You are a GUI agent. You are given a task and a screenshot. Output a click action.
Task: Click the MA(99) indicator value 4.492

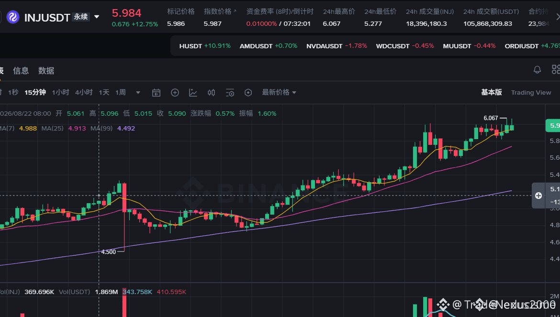pos(126,128)
